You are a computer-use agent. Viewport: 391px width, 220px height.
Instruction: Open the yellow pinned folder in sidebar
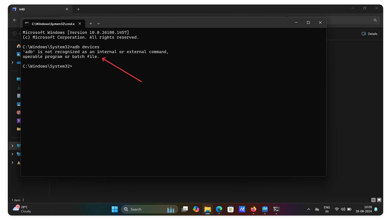[x=18, y=129]
